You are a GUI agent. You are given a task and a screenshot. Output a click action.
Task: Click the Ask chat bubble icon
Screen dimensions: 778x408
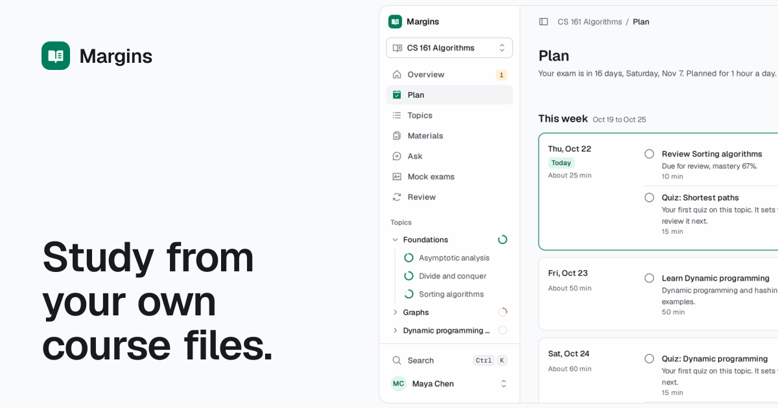click(x=397, y=156)
